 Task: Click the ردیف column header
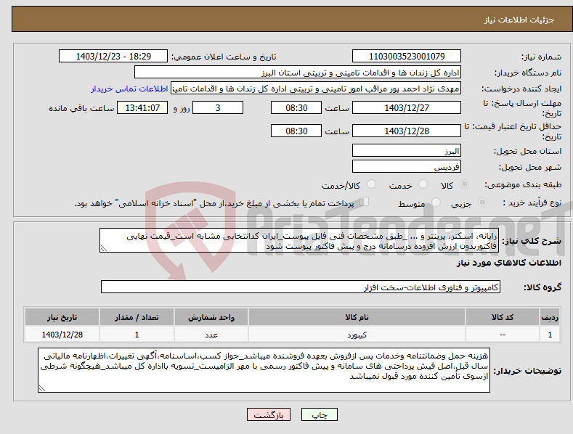(x=550, y=317)
